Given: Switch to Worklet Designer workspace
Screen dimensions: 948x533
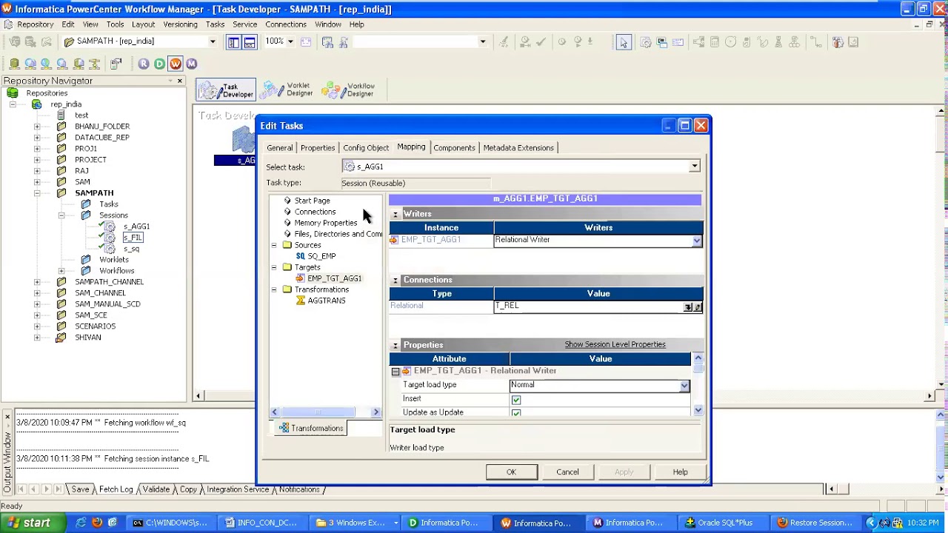Looking at the screenshot, I should (x=288, y=90).
